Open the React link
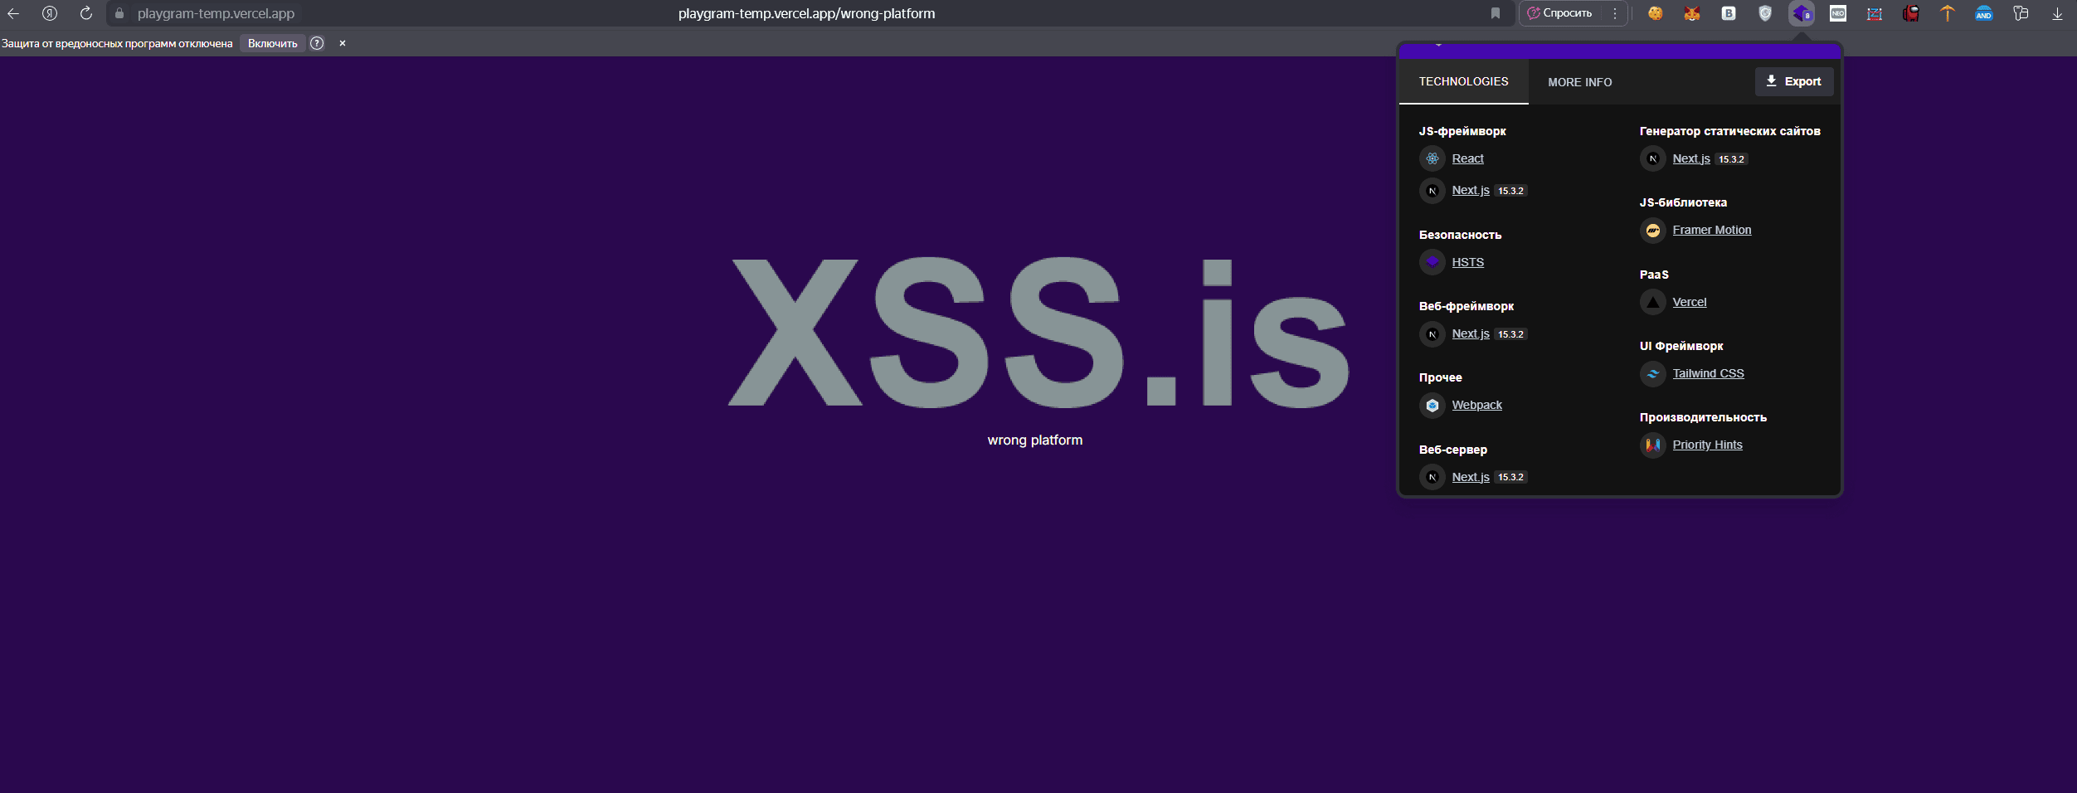Image resolution: width=2077 pixels, height=793 pixels. pos(1468,158)
